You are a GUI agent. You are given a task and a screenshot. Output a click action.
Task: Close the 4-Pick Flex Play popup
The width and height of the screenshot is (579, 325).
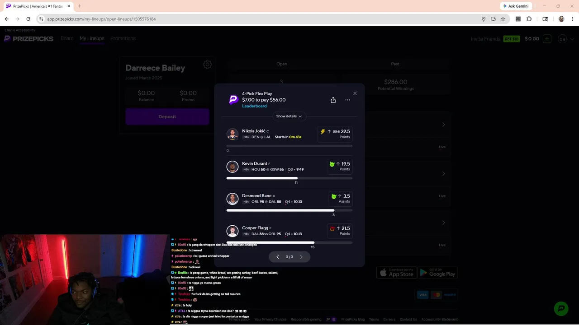(355, 93)
